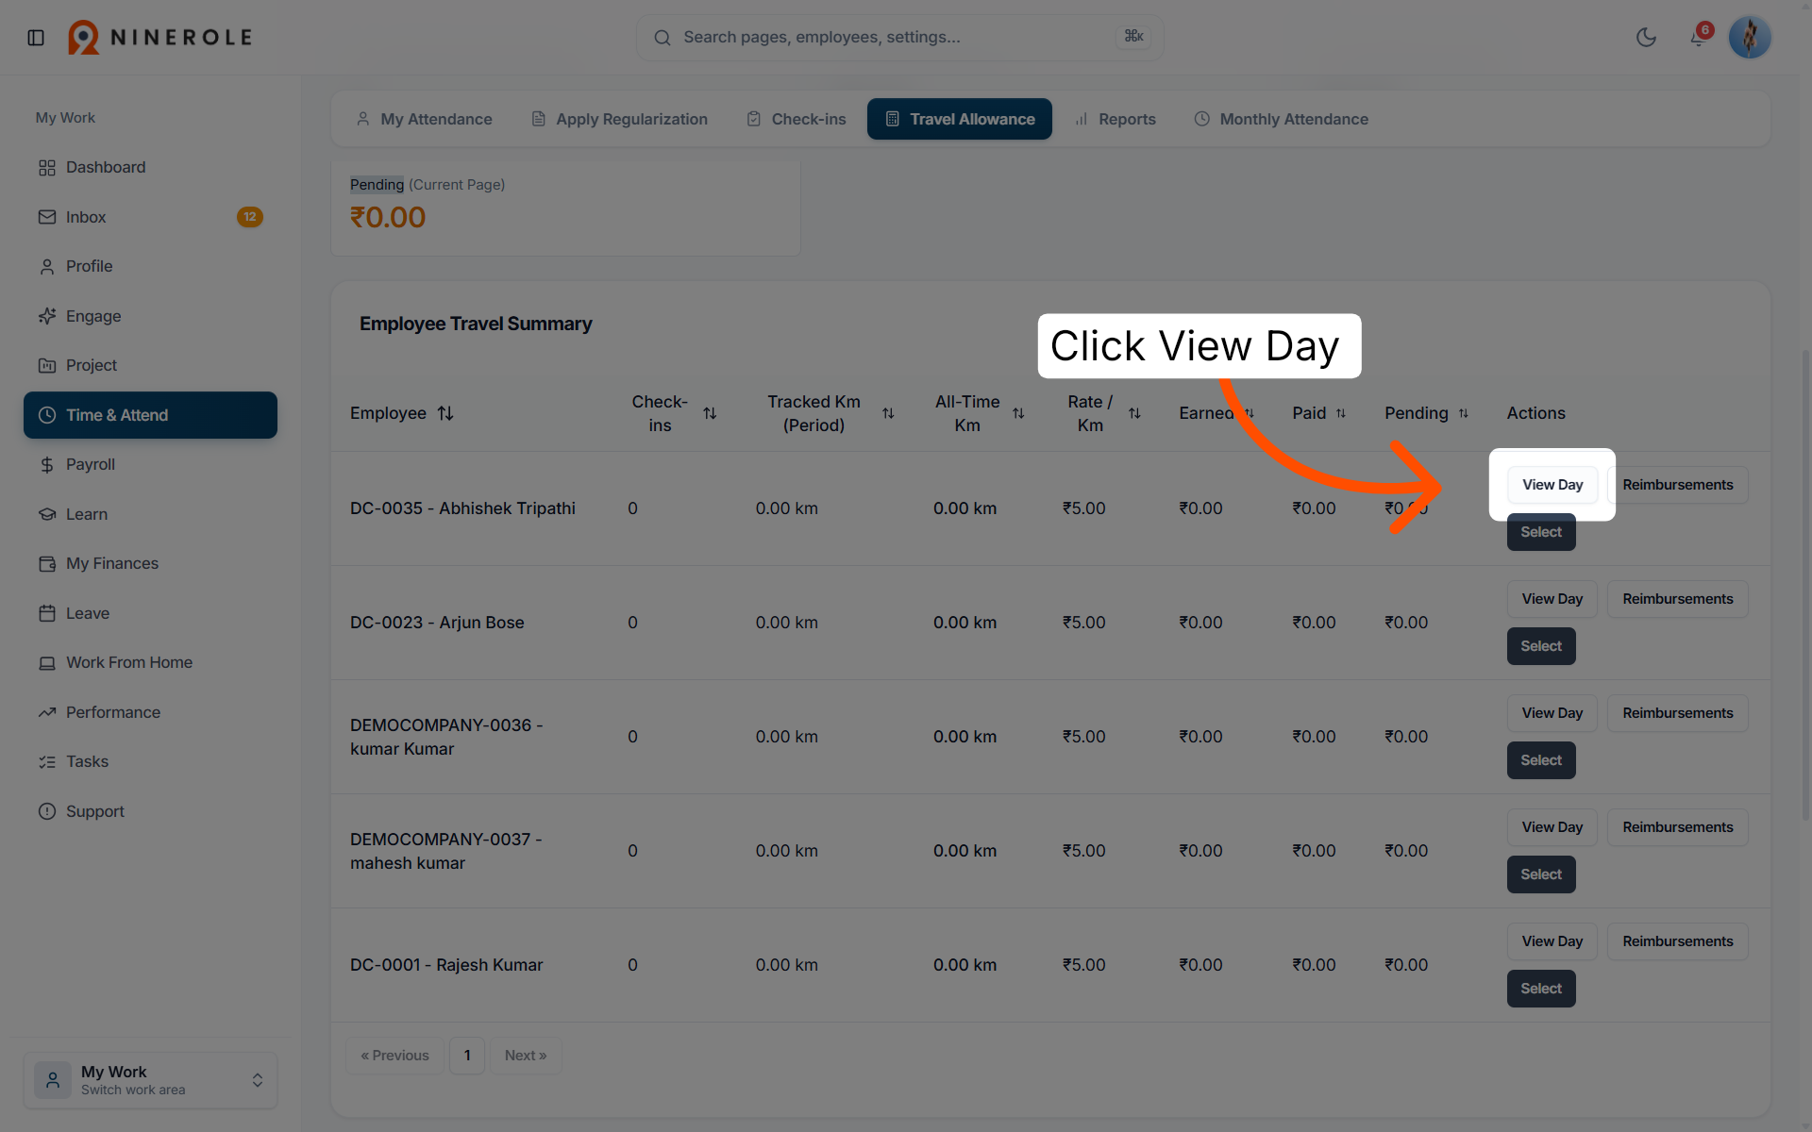Go to Next page
The width and height of the screenshot is (1812, 1132).
(526, 1056)
